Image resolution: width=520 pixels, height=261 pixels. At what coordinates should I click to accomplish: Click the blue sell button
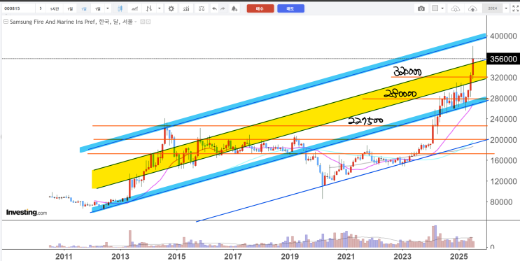point(290,8)
